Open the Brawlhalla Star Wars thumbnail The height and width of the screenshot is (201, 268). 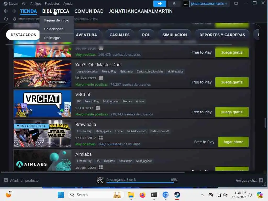tap(43, 133)
